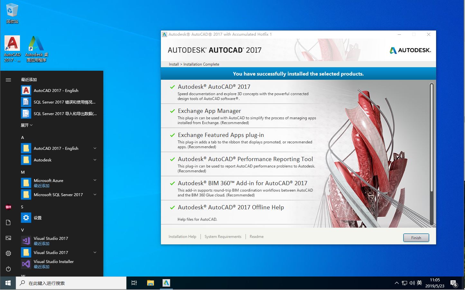Screen dimensions: 465x290
Task: Open the network icon in system tray
Action: [405, 283]
